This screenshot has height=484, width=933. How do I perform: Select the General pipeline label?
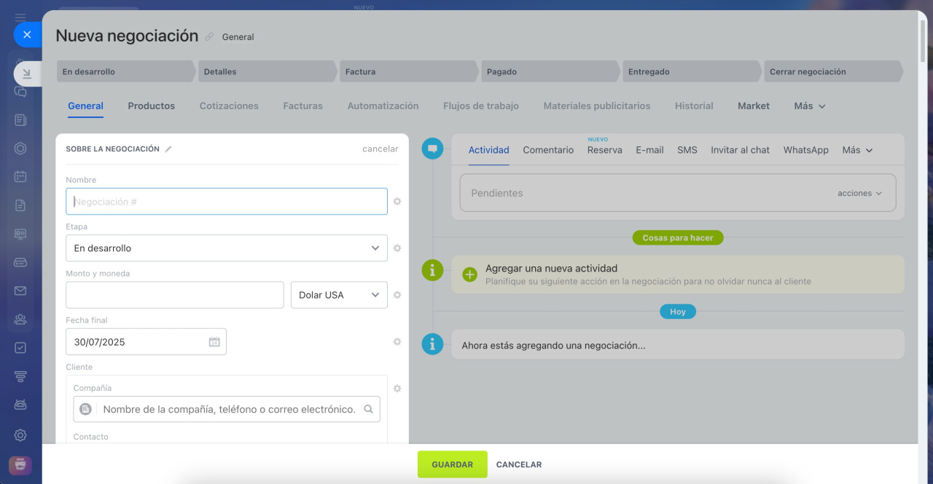[x=238, y=37]
